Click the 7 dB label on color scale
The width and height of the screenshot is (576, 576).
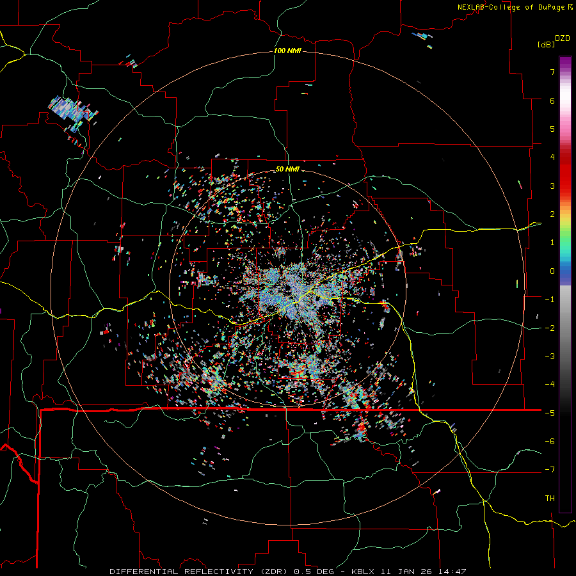point(552,72)
